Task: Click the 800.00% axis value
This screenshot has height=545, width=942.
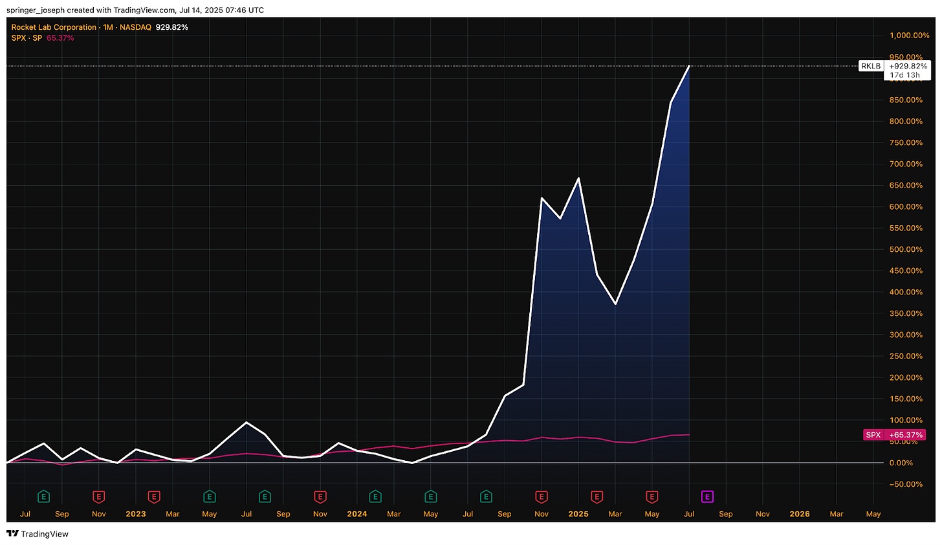Action: [906, 121]
